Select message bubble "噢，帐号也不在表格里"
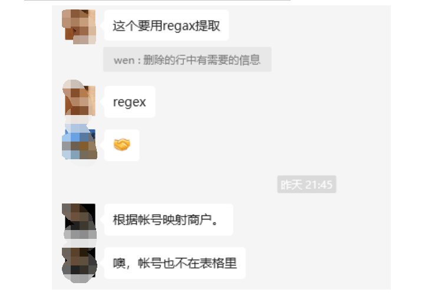 (x=175, y=263)
